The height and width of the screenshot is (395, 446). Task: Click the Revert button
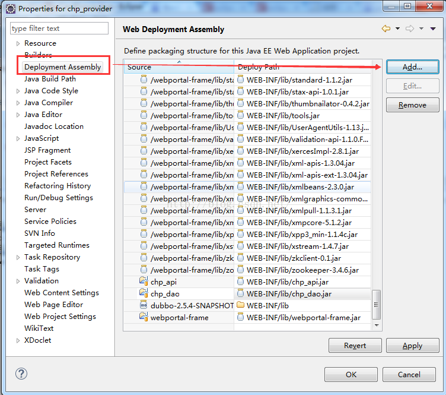pos(355,346)
